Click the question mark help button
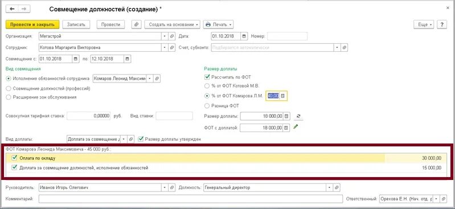This screenshot has height=209, width=455. pyautogui.click(x=442, y=24)
